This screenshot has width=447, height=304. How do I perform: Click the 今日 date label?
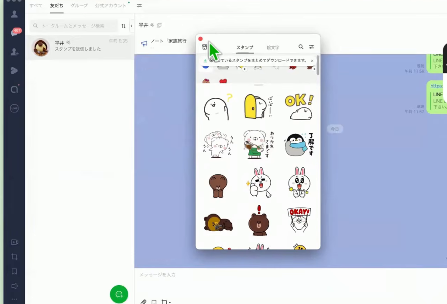point(335,129)
